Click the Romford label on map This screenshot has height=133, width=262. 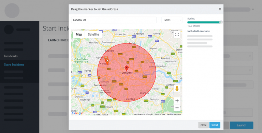[165, 58]
